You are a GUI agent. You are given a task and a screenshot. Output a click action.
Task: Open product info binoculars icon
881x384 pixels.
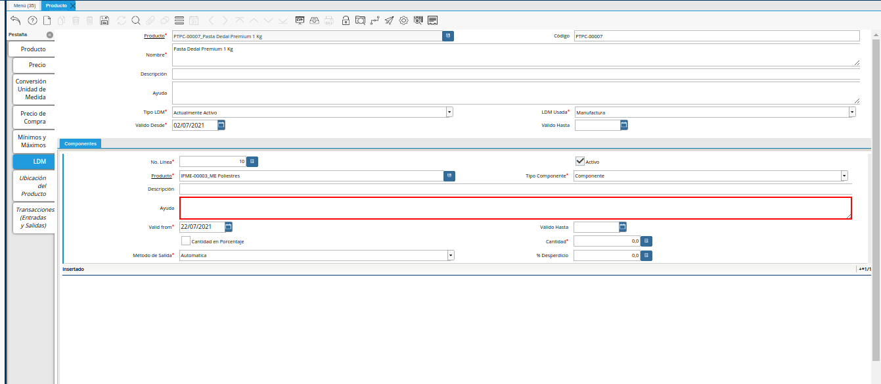pyautogui.click(x=418, y=20)
